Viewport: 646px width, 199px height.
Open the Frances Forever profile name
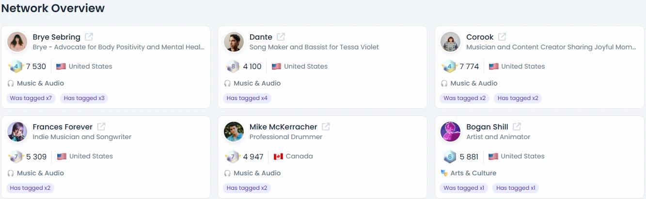(63, 127)
